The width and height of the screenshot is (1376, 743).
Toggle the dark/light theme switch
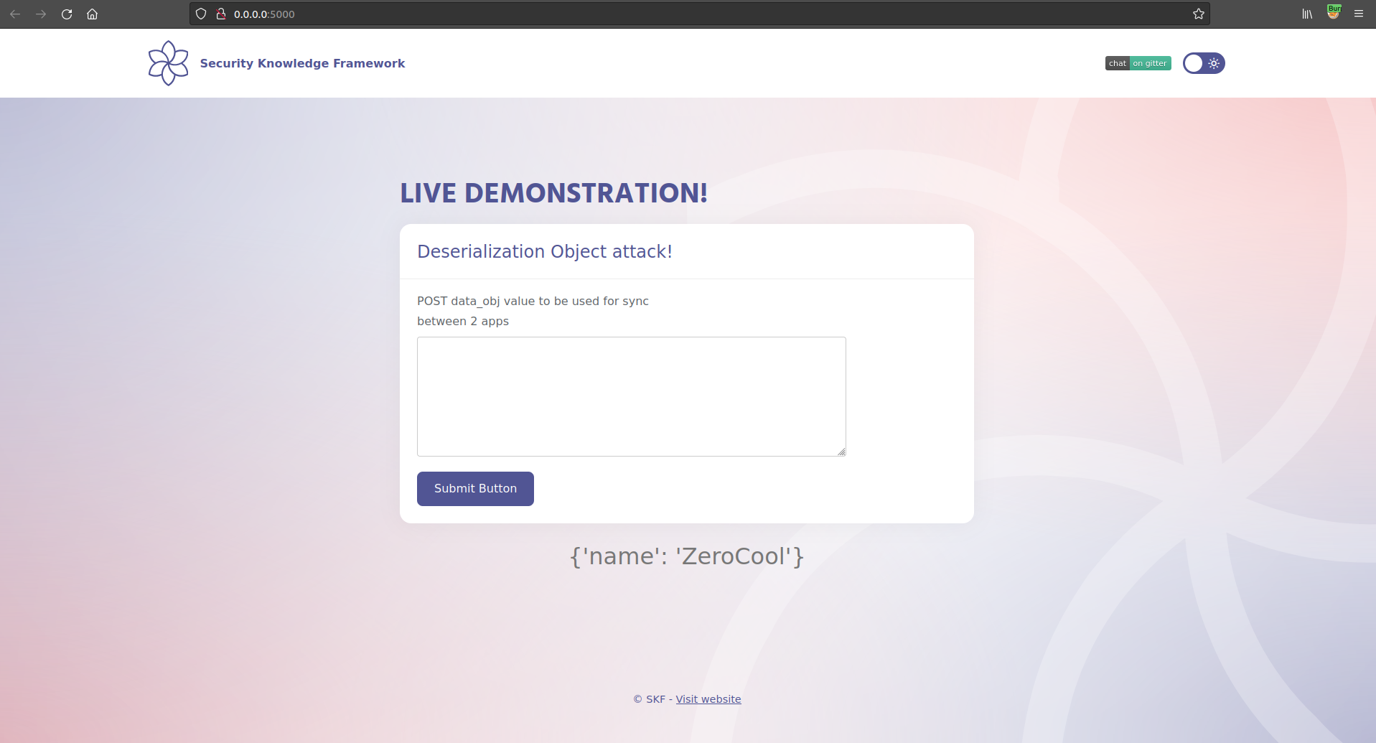(1204, 63)
